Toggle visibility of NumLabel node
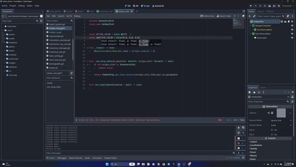The height and width of the screenshot is (167, 296). coord(292,38)
